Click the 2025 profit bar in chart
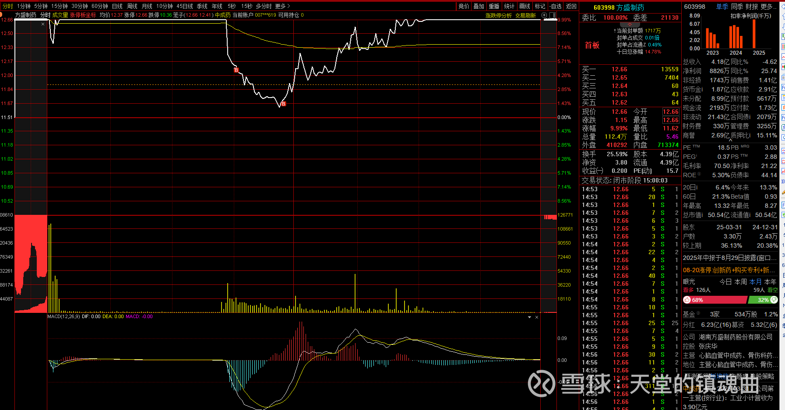Screen dimensions: 785x410 (754, 34)
